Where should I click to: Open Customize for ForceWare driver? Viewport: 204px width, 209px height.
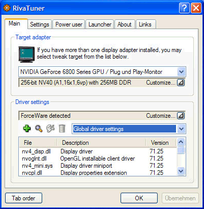181,116
